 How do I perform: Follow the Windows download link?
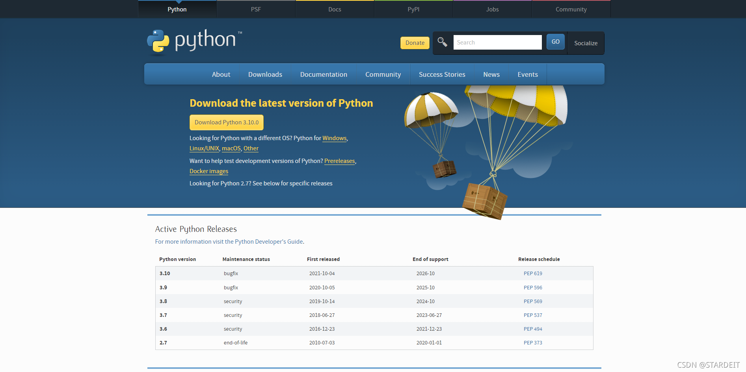pos(335,138)
